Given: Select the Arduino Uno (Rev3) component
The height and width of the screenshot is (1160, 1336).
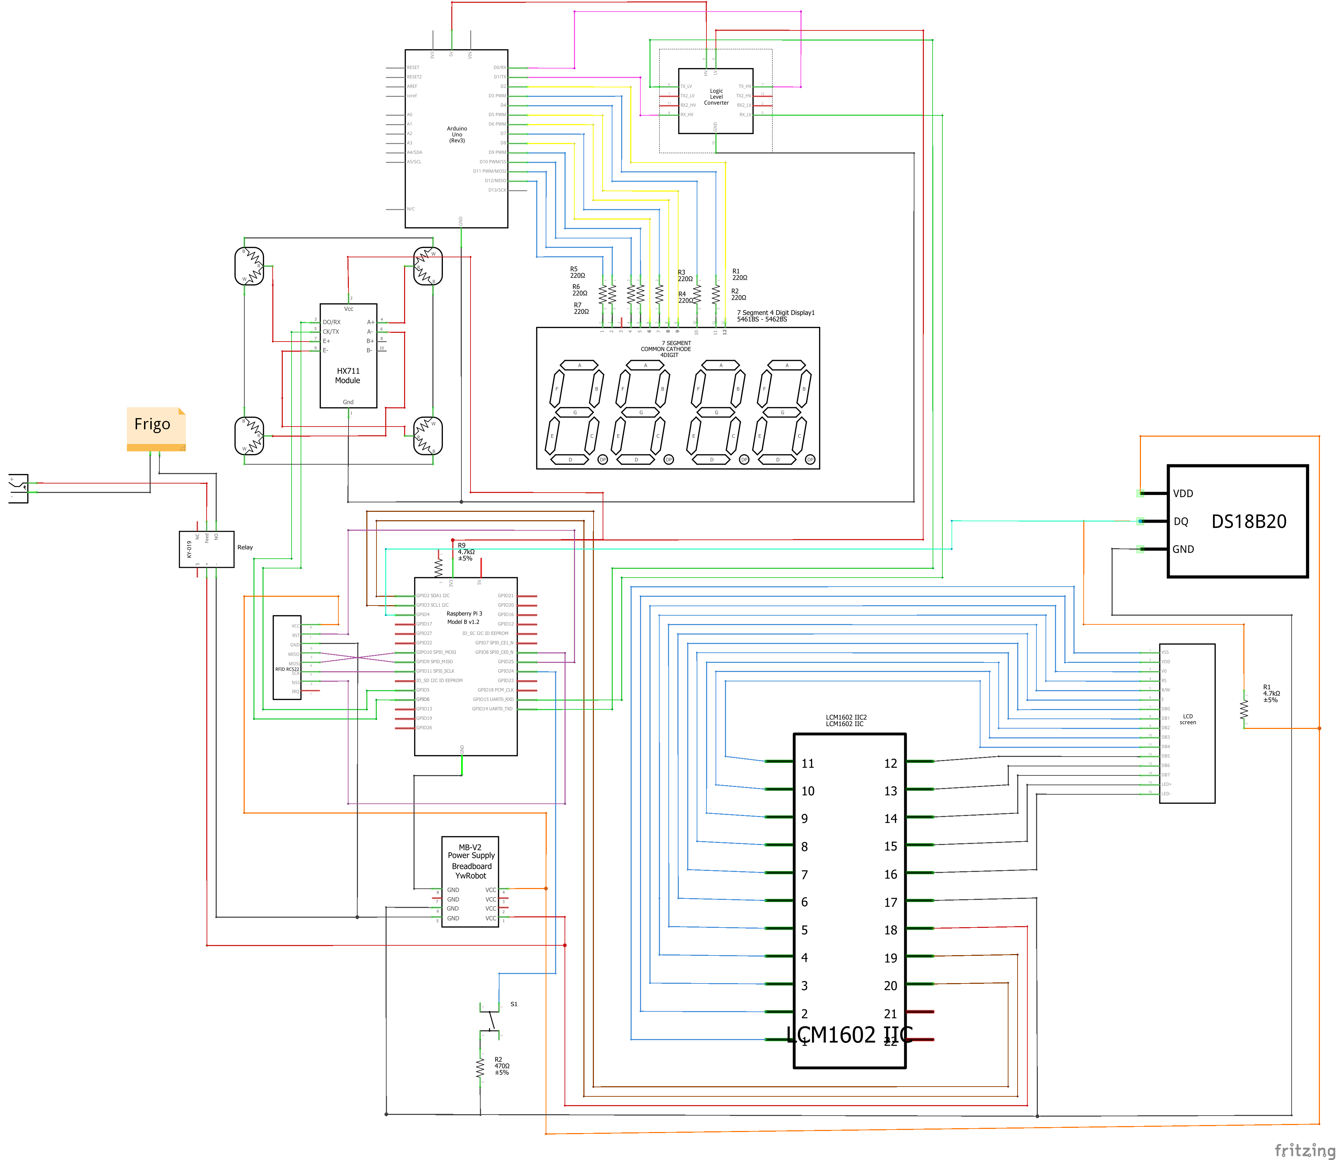Looking at the screenshot, I should tap(456, 138).
